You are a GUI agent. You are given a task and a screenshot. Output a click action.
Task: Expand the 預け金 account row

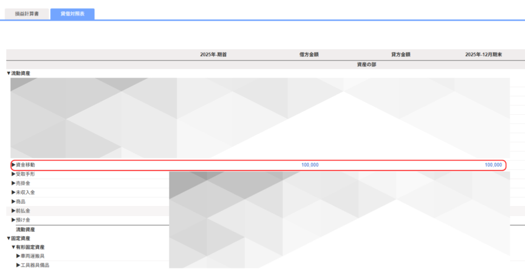click(x=21, y=220)
